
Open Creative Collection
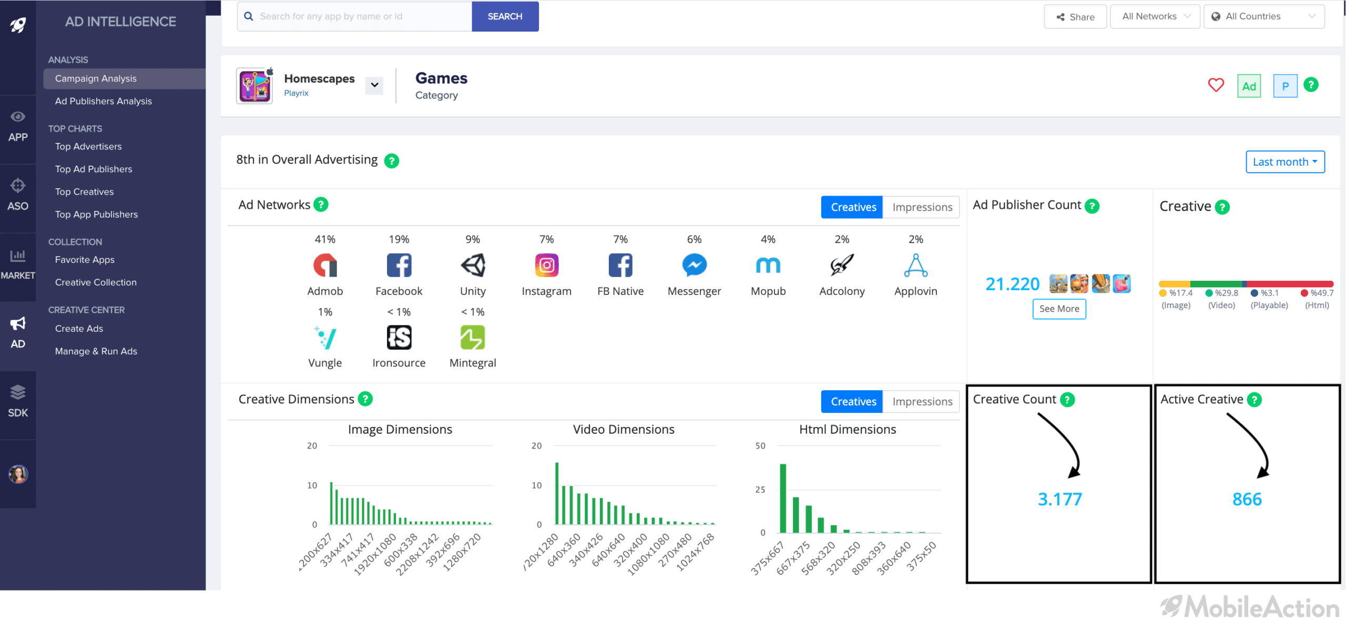pyautogui.click(x=96, y=282)
